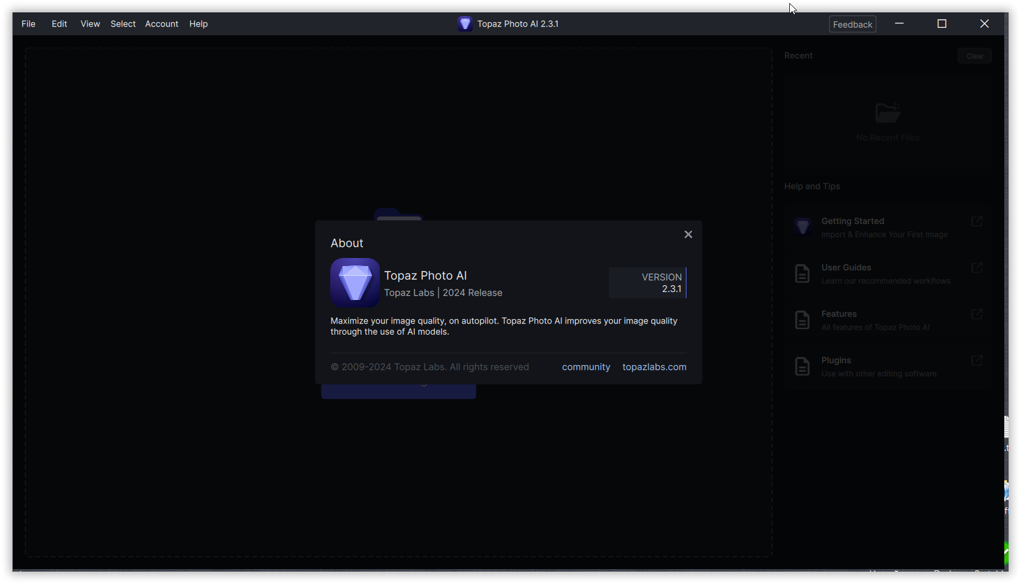Open the Features help item
The height and width of the screenshot is (584, 1021).
(887, 320)
